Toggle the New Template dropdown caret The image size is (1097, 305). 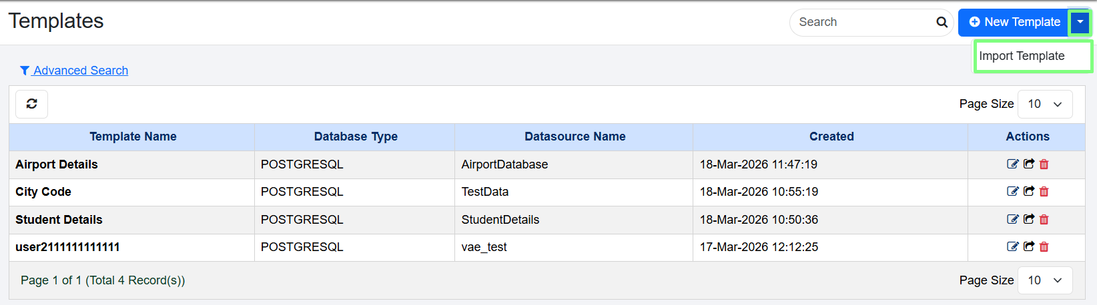(x=1080, y=23)
